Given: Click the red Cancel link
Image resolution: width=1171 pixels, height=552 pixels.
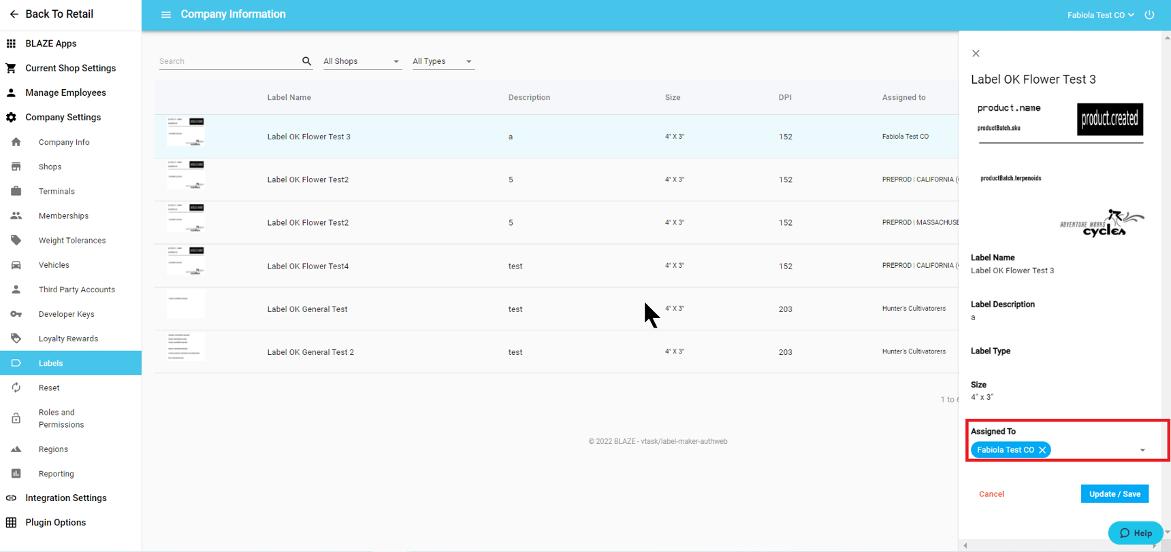Looking at the screenshot, I should coord(991,494).
